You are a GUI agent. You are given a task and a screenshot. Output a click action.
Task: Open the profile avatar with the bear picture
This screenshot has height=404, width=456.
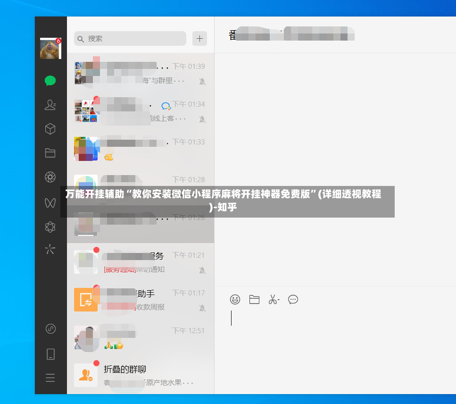[50, 48]
